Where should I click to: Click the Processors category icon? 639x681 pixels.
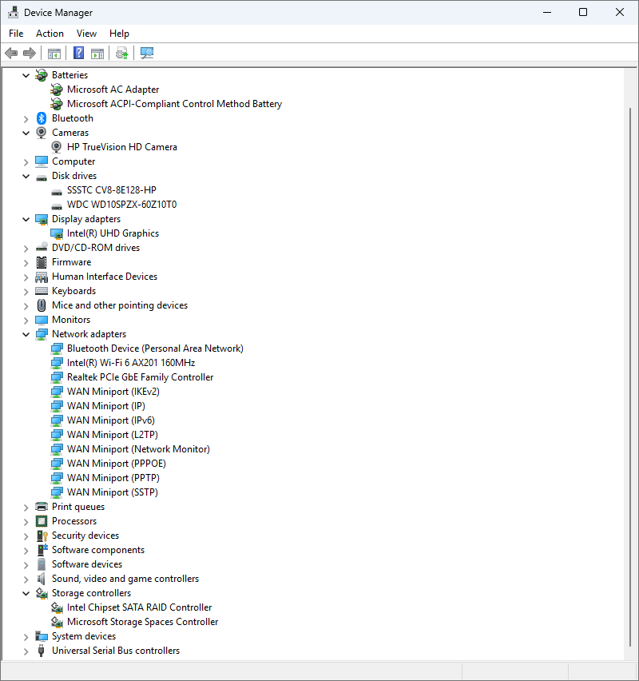(x=42, y=521)
